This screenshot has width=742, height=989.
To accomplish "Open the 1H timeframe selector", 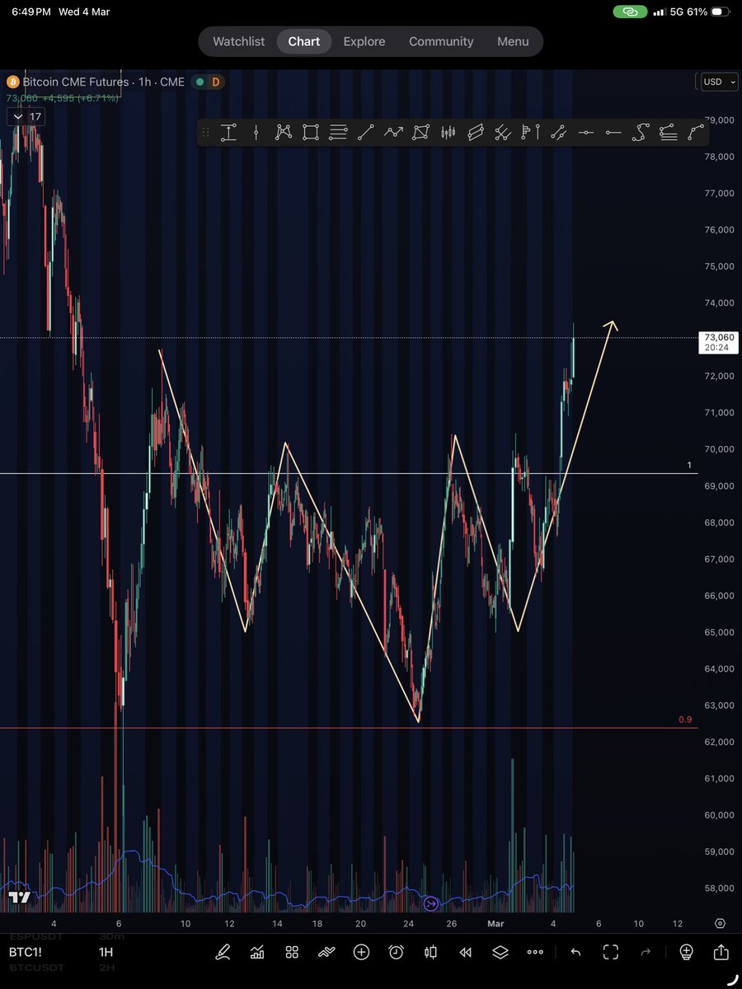I will [106, 952].
